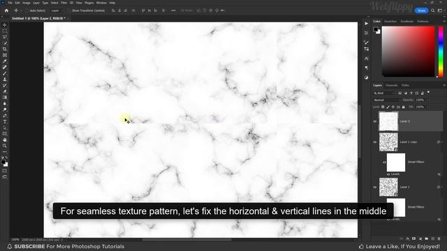447x251 pixels.
Task: Select the Brush tool
Action: pos(5,73)
